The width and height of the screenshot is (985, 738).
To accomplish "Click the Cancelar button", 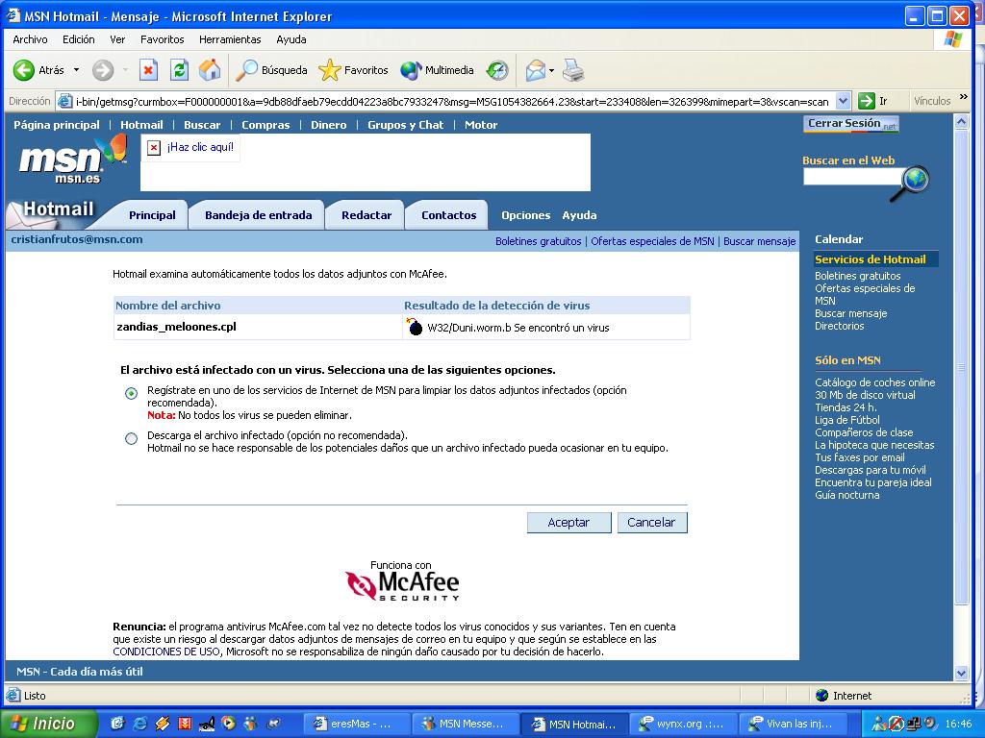I will (x=652, y=522).
